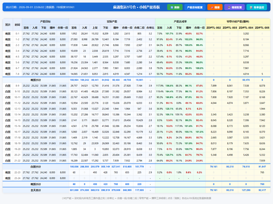This screenshot has height=204, width=273.
Task: Open 产能目标配置 configuration button
Action: coord(195,7)
